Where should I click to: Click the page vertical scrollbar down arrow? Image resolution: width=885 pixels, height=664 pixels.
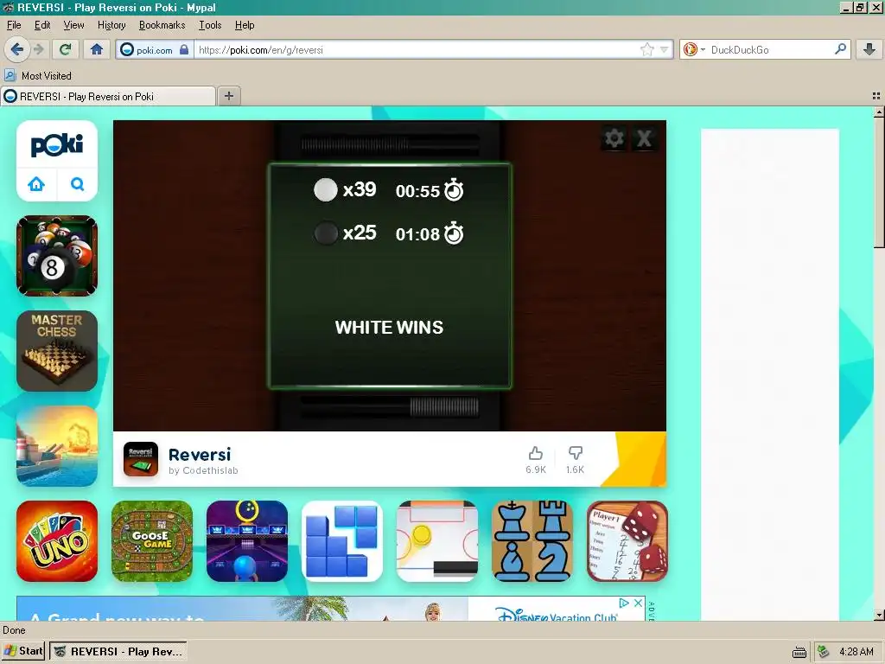tap(879, 615)
